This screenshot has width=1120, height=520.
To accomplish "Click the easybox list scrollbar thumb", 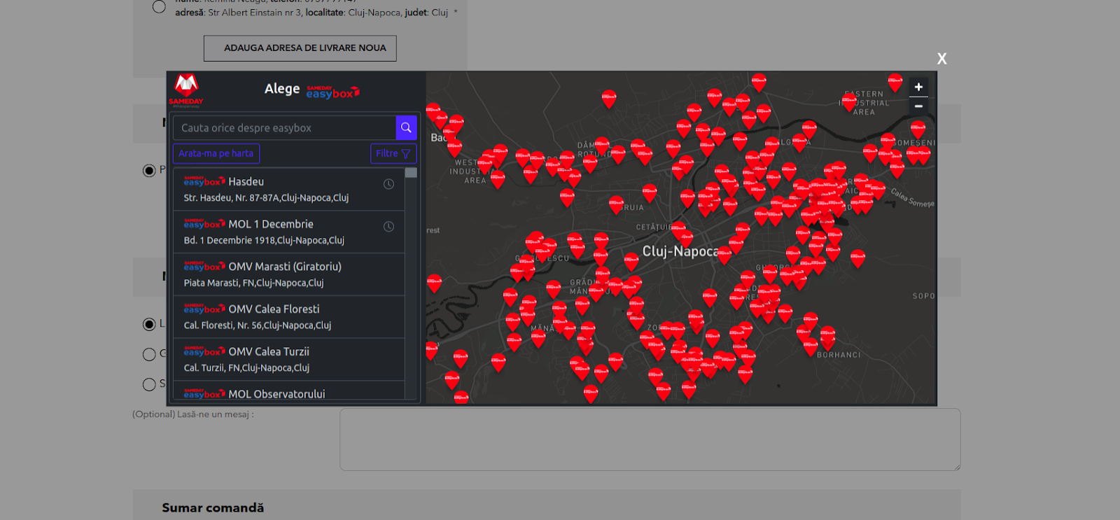I will (x=411, y=173).
